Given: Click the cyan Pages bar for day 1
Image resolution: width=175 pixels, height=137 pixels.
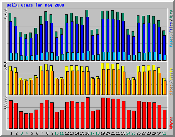Looking at the screenshot, I should click(x=11, y=57).
